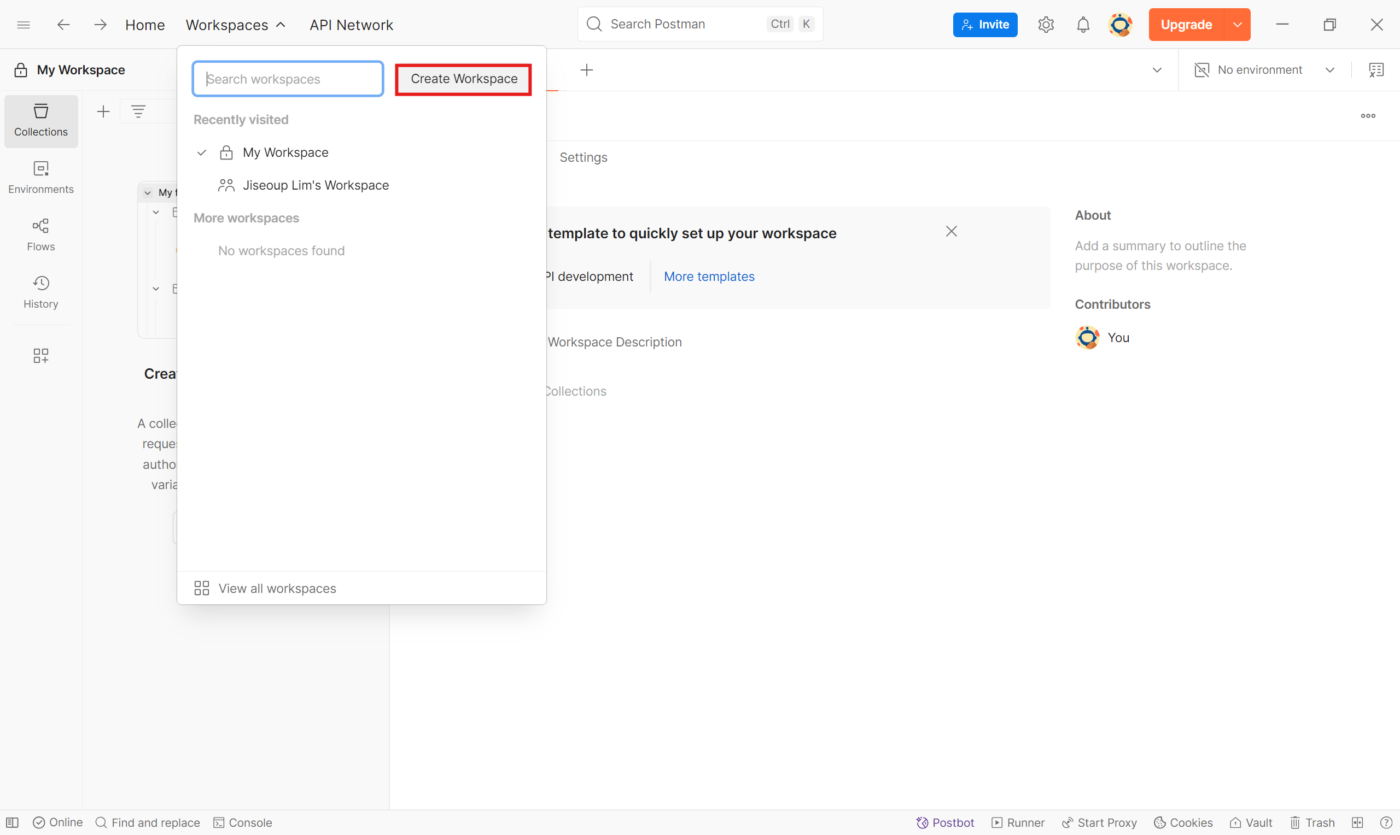Open the API Network menu

[x=351, y=25]
